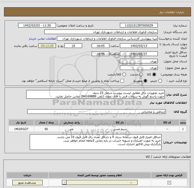This screenshot has width=194, height=188.
Task: Toggle the اسناد خزانه اسلامی payment checkbox
Action: click(122, 81)
